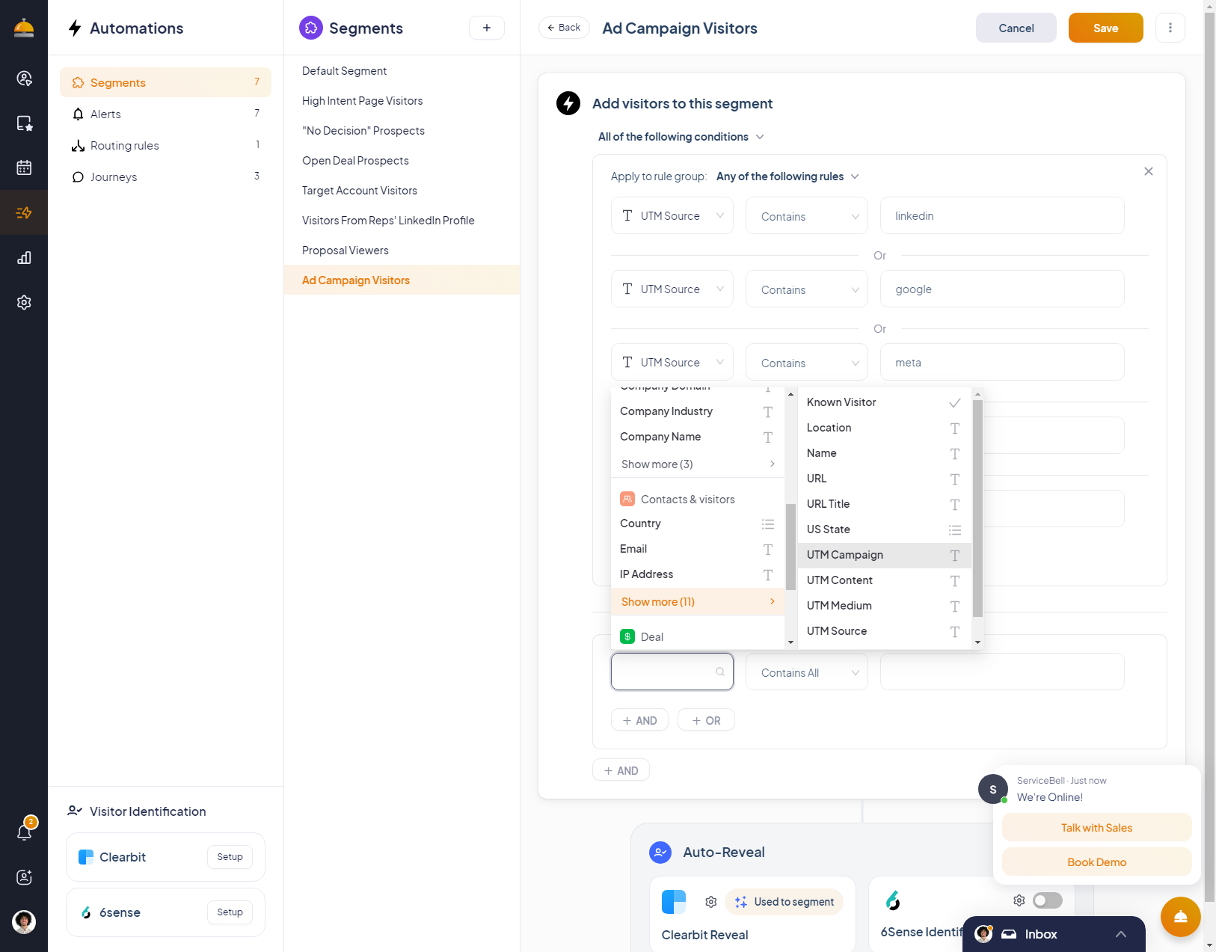Image resolution: width=1216 pixels, height=952 pixels.
Task: Open UTM Source dropdown in linkedin row
Action: point(672,215)
